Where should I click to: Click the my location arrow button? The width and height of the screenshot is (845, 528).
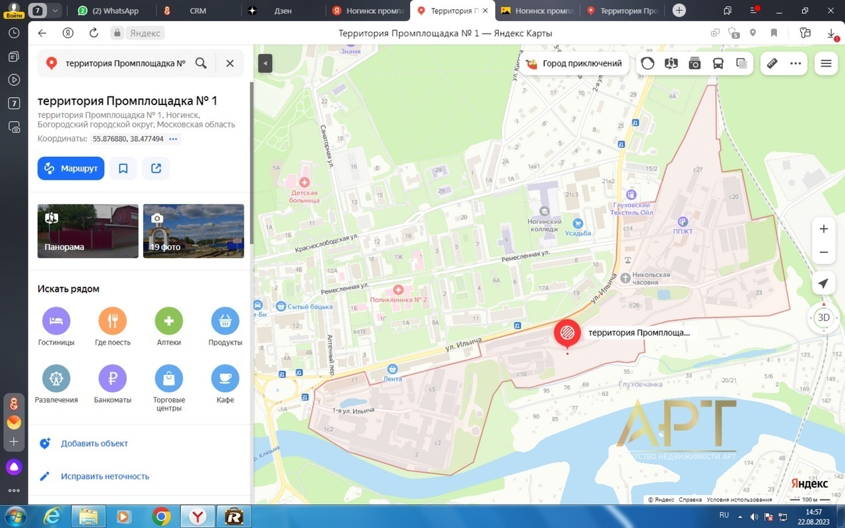coord(823,283)
